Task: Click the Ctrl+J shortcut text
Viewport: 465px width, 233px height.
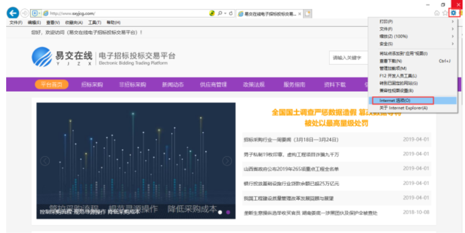Action: coord(445,61)
